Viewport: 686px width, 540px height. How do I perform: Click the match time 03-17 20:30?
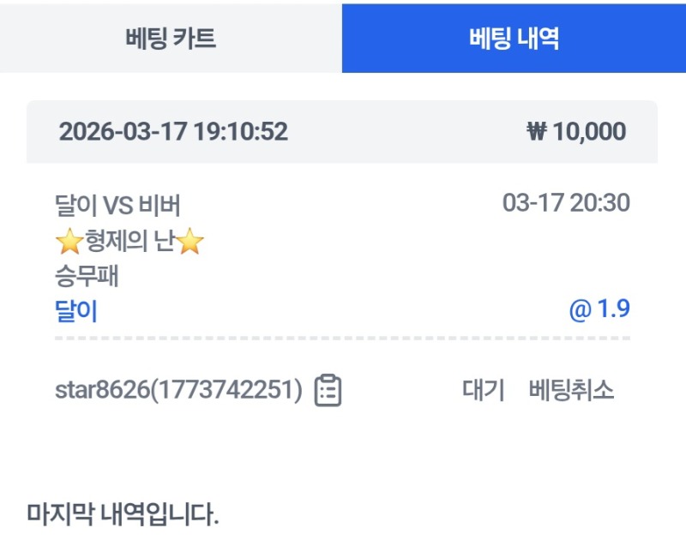coord(566,204)
